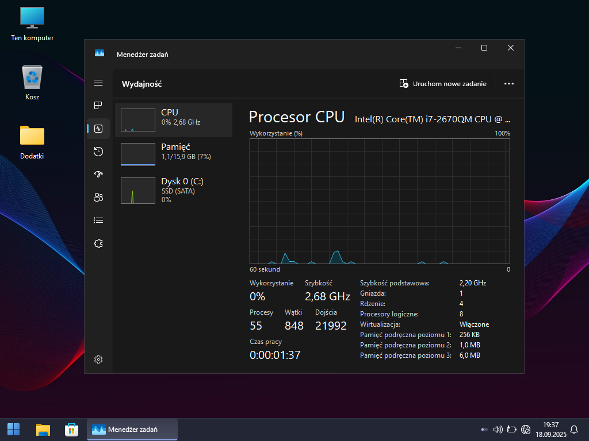This screenshot has width=589, height=441.
Task: Select Dysk 0 (C:) resource
Action: click(x=174, y=189)
